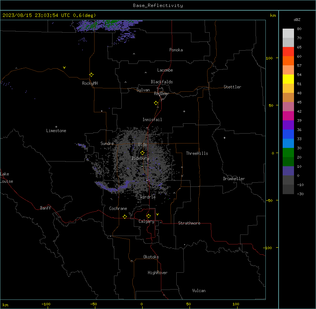Click the darkest gray -30 to -10 swatch
316x309 pixels.
(288, 189)
